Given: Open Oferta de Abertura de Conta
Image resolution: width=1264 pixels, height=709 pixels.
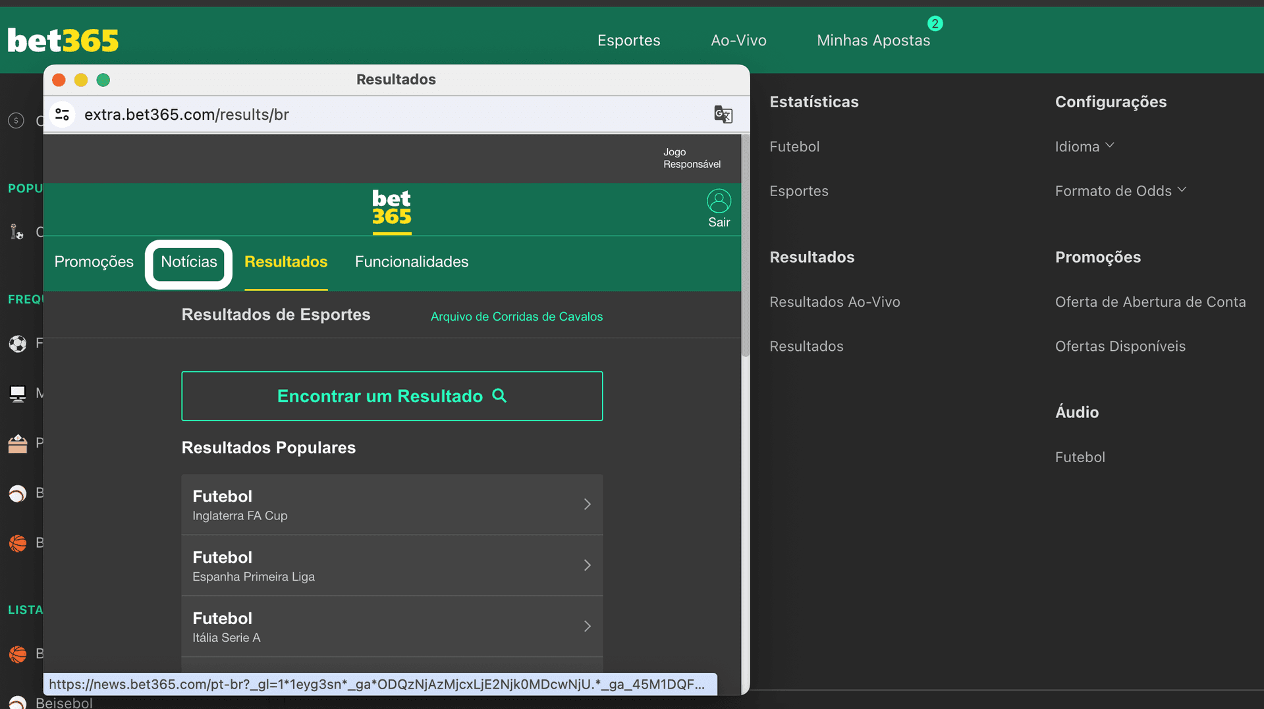Looking at the screenshot, I should point(1151,302).
